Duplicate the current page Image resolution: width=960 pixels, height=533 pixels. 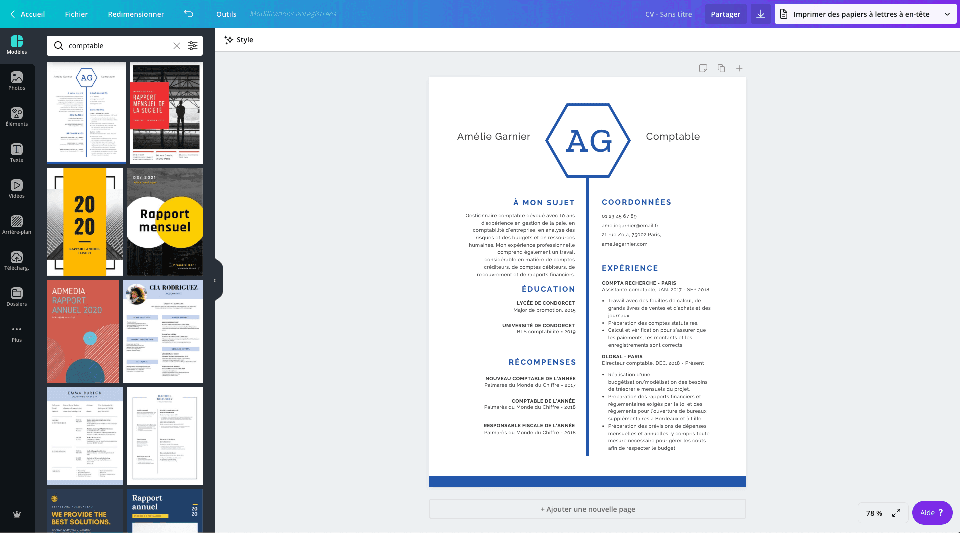pos(721,68)
